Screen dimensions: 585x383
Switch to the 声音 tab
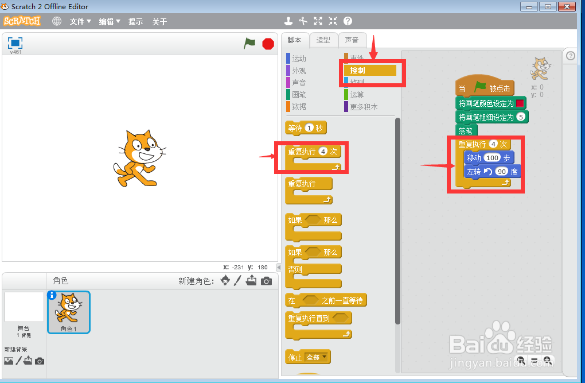tap(352, 40)
